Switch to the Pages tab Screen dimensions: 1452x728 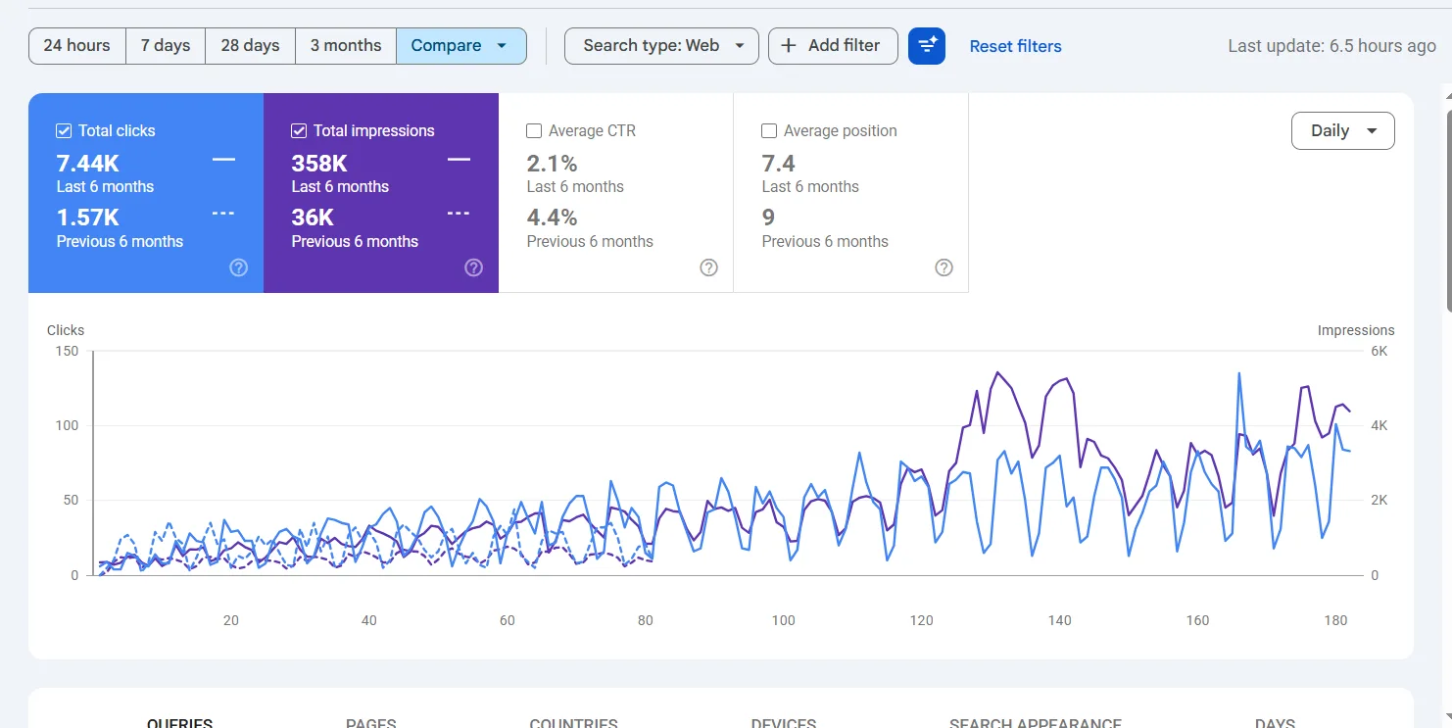click(x=371, y=723)
